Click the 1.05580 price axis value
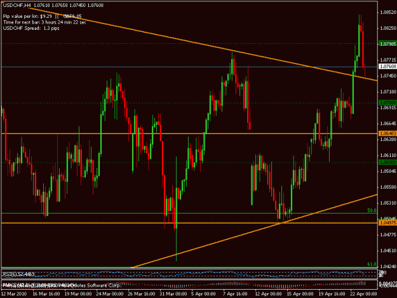This screenshot has height=298, width=397. tap(388, 187)
